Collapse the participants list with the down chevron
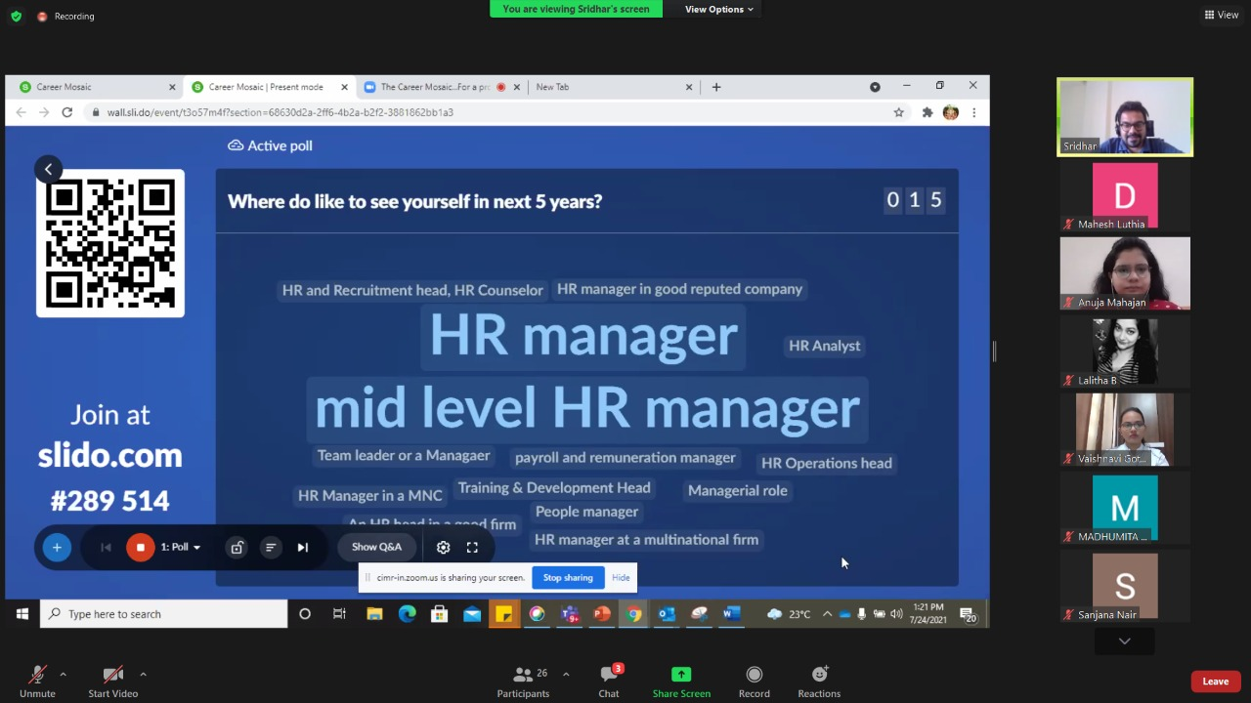This screenshot has width=1251, height=703. 1124,641
